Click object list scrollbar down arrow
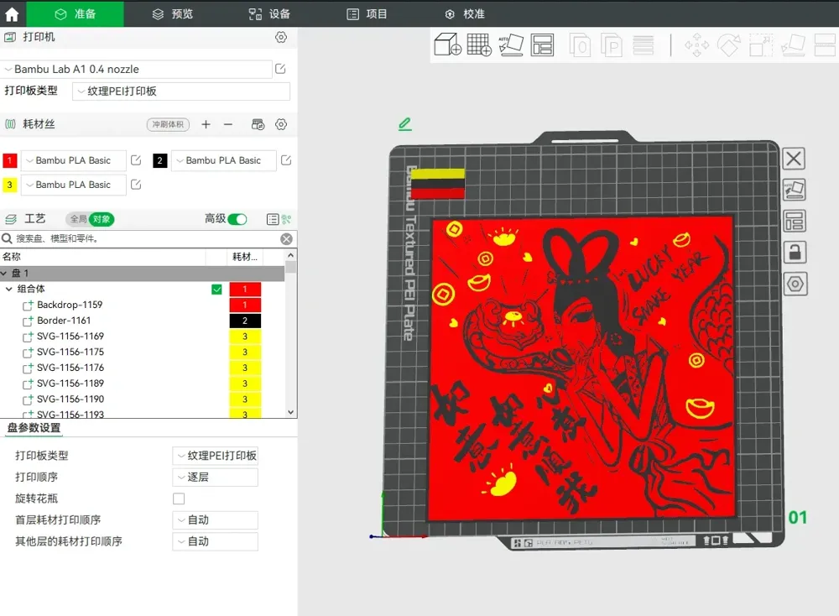Image resolution: width=839 pixels, height=616 pixels. [290, 412]
